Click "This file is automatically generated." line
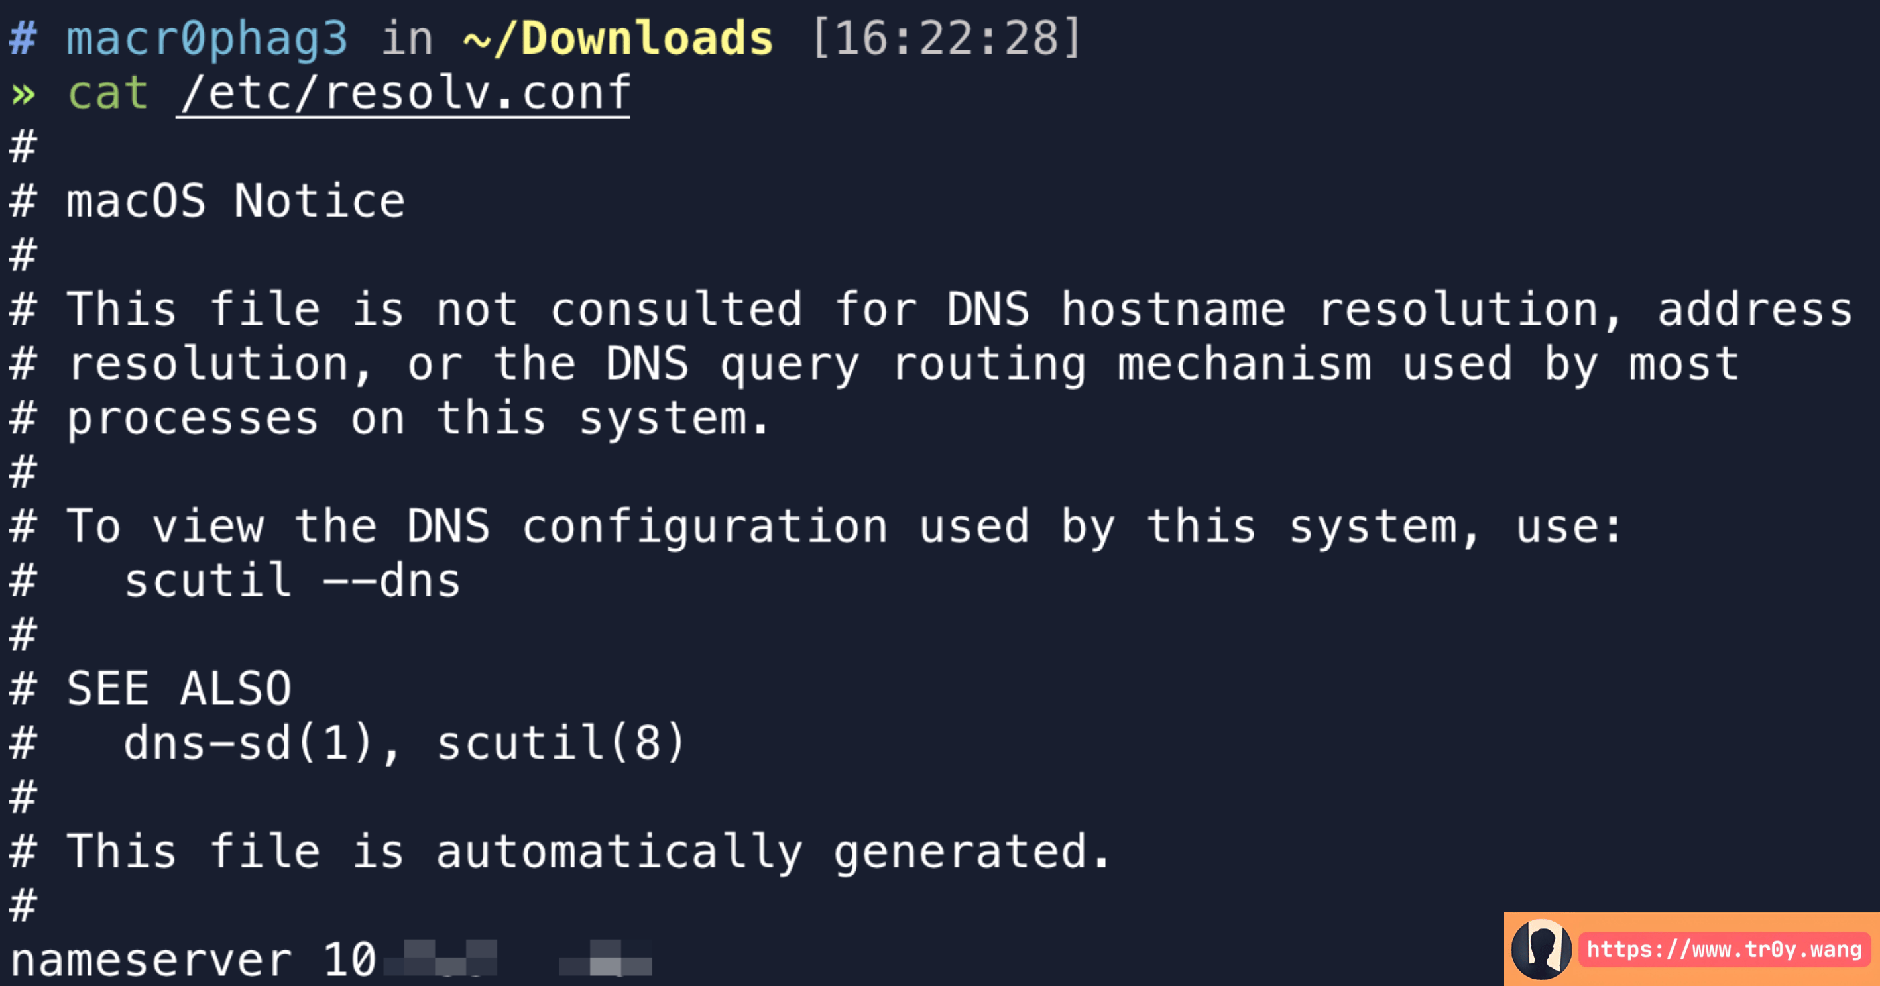Image resolution: width=1880 pixels, height=986 pixels. [588, 851]
